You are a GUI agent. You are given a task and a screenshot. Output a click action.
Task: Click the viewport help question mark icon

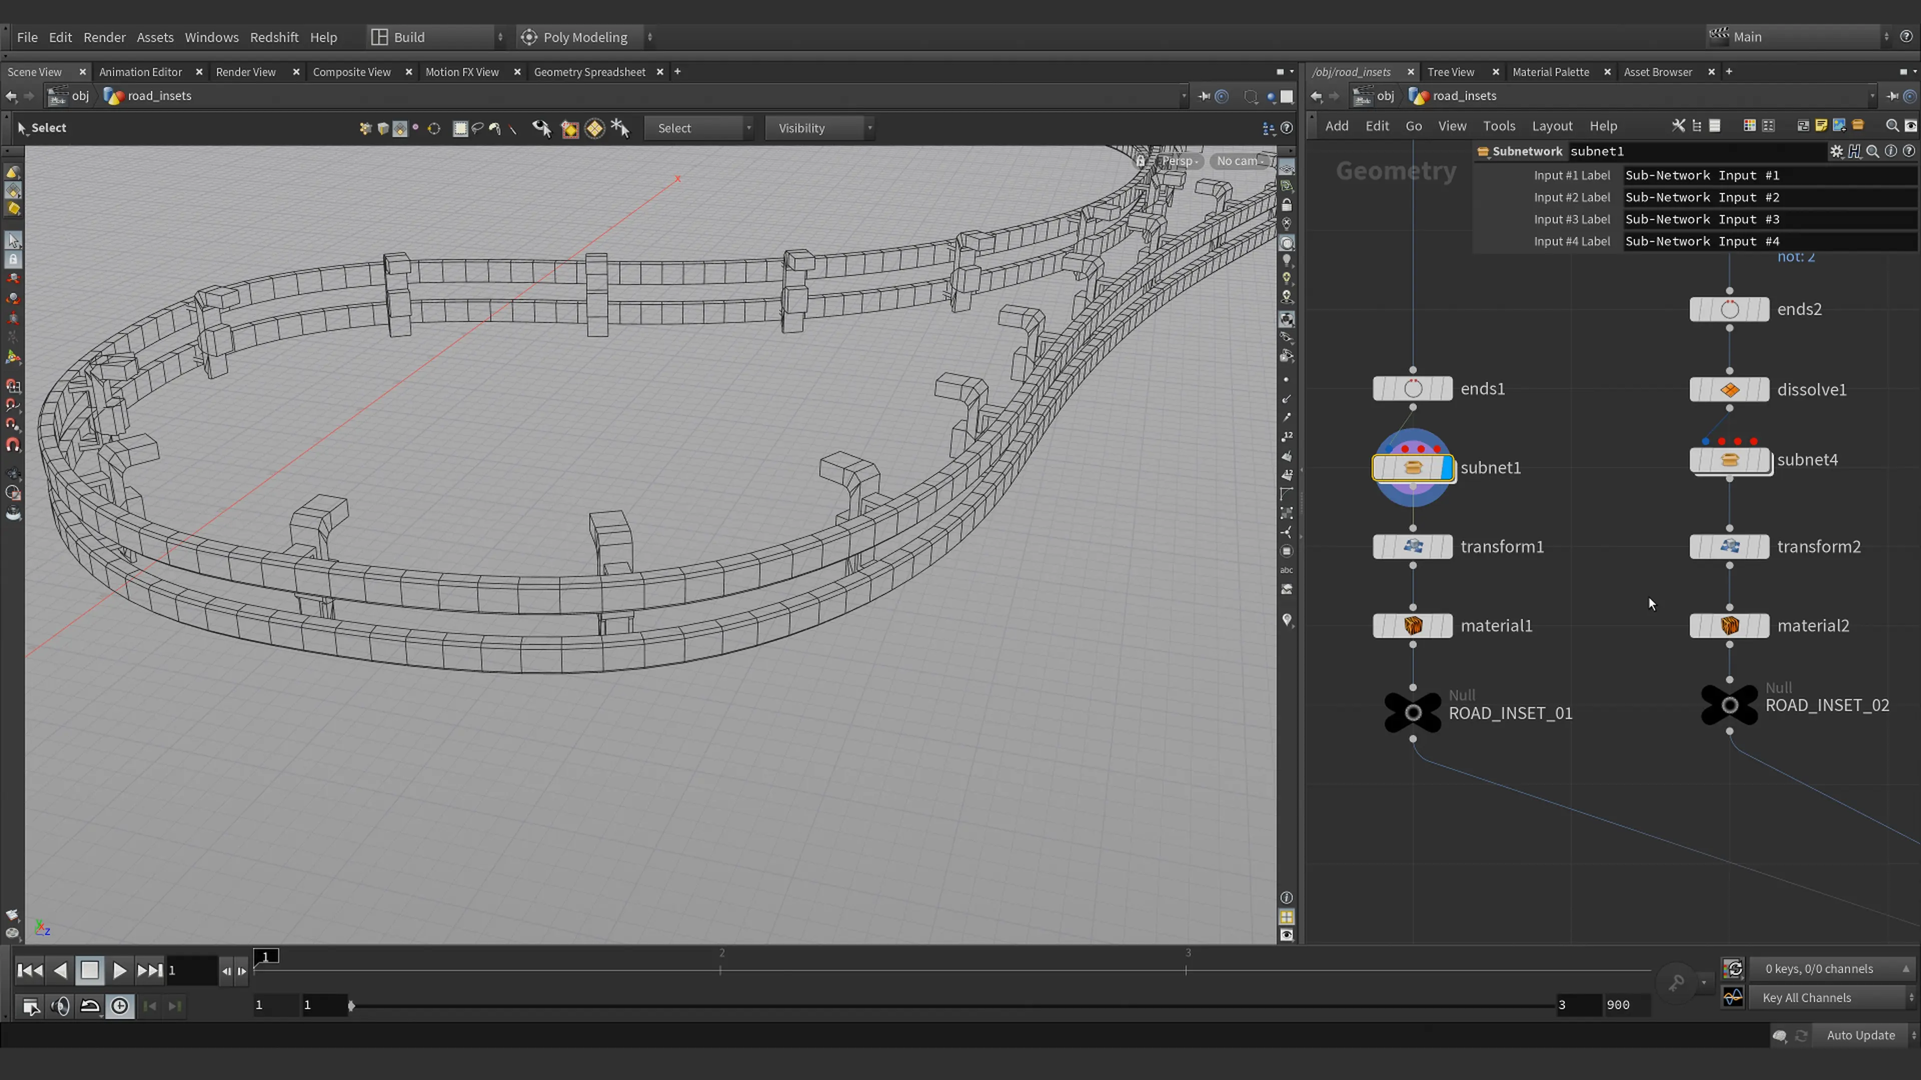pos(1286,128)
